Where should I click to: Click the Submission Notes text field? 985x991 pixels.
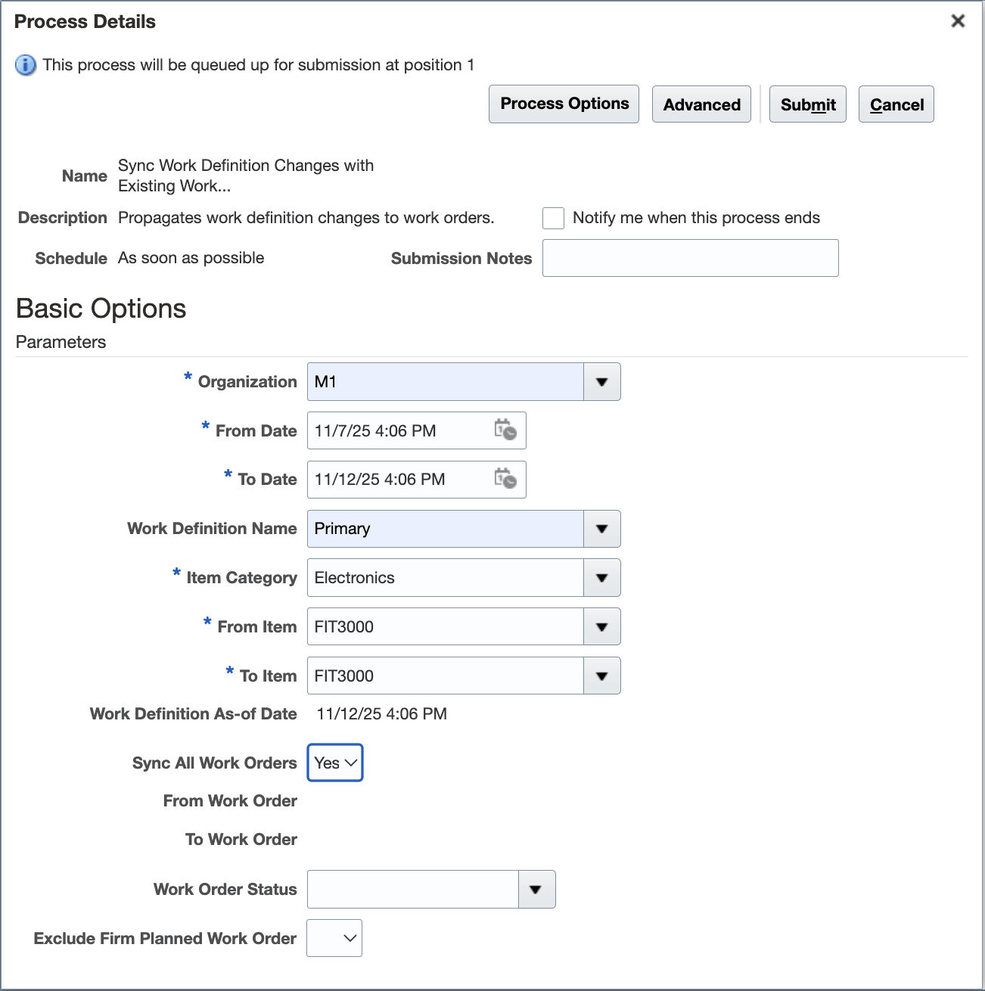(690, 257)
